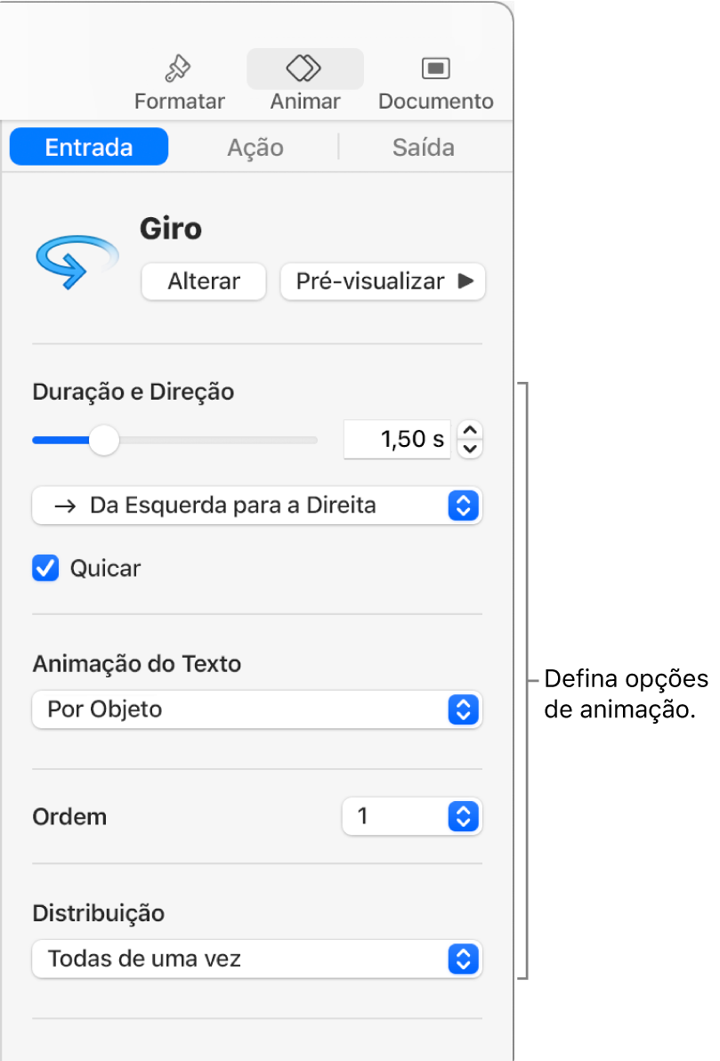Click the Pré-visualizar button

tap(383, 280)
